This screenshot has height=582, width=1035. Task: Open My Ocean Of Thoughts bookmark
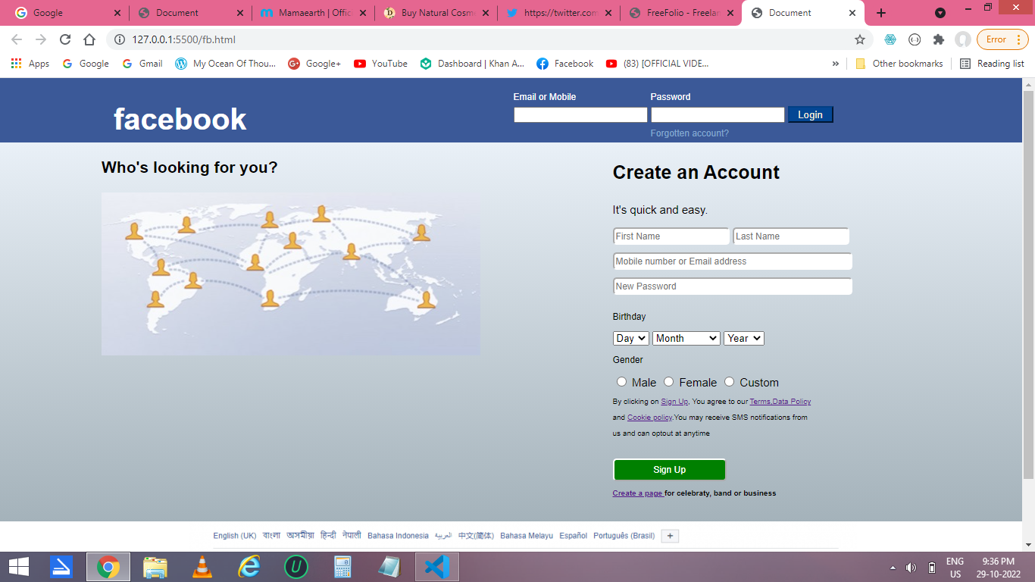click(x=226, y=64)
